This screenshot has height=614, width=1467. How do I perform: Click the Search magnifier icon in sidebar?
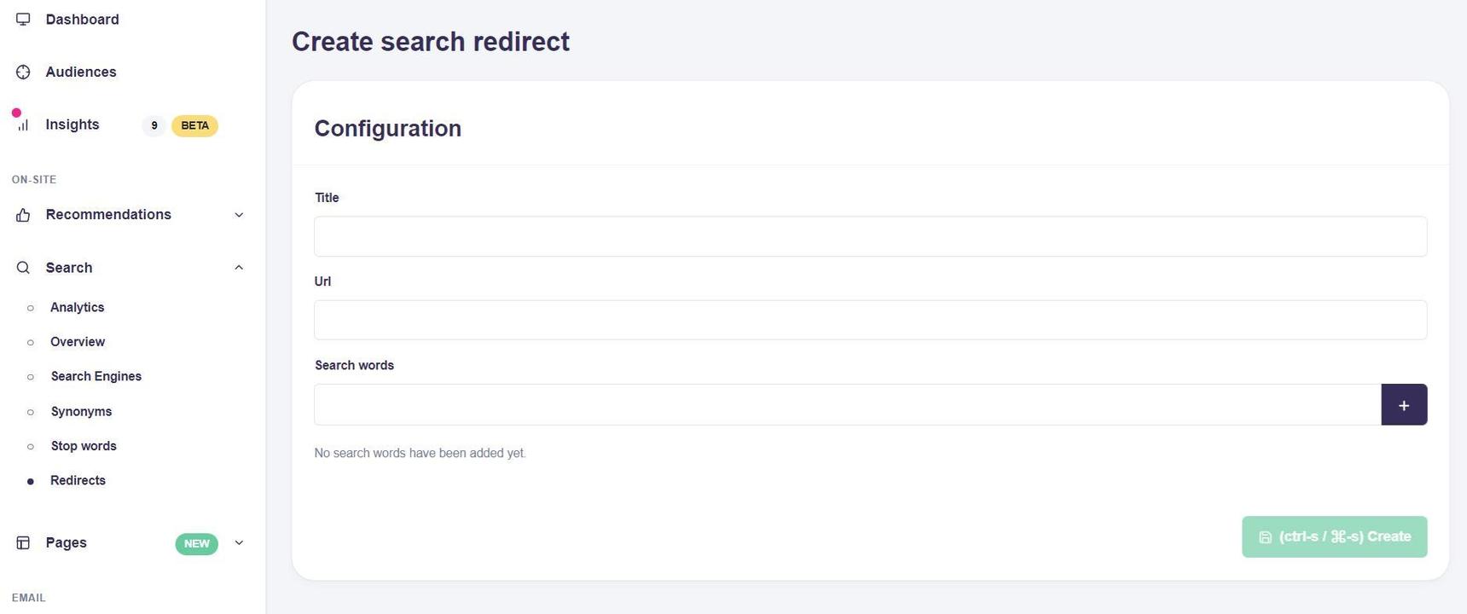23,268
